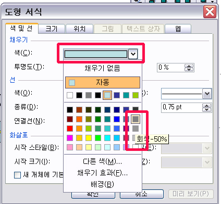Choose the dark olive swatch next to brown
Screen dimensions: 221x204
(89, 110)
